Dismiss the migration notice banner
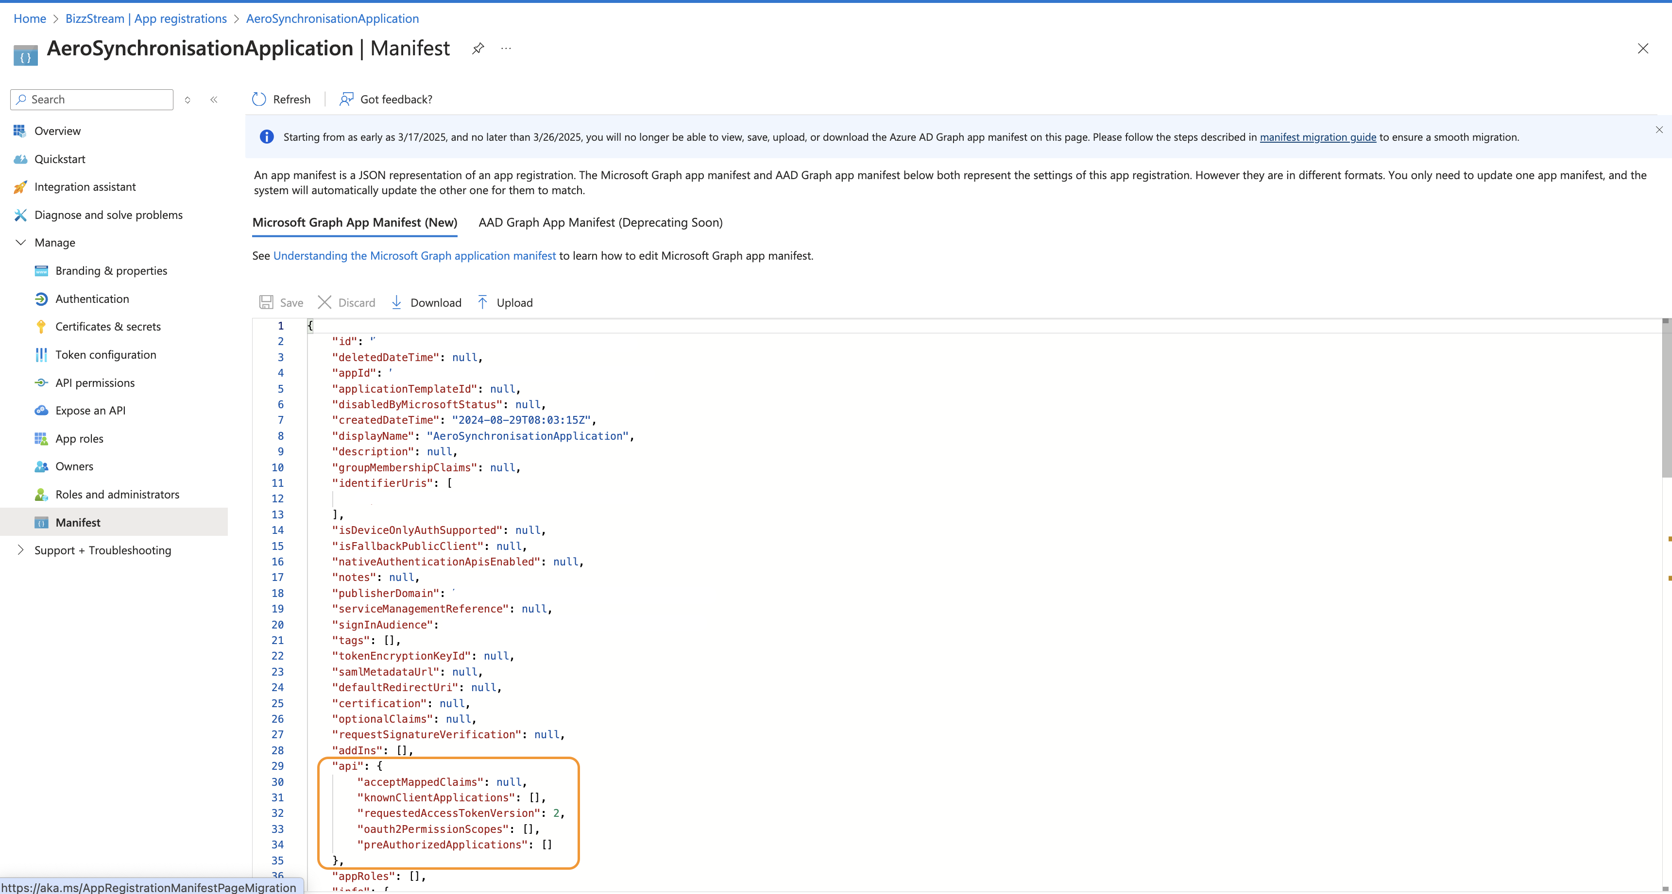Viewport: 1672px width, 894px height. [x=1659, y=130]
